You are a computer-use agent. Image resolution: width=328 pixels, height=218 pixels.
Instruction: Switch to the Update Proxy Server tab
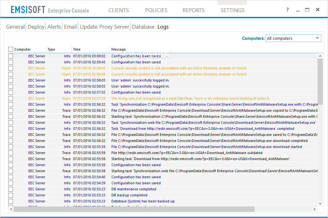104,27
